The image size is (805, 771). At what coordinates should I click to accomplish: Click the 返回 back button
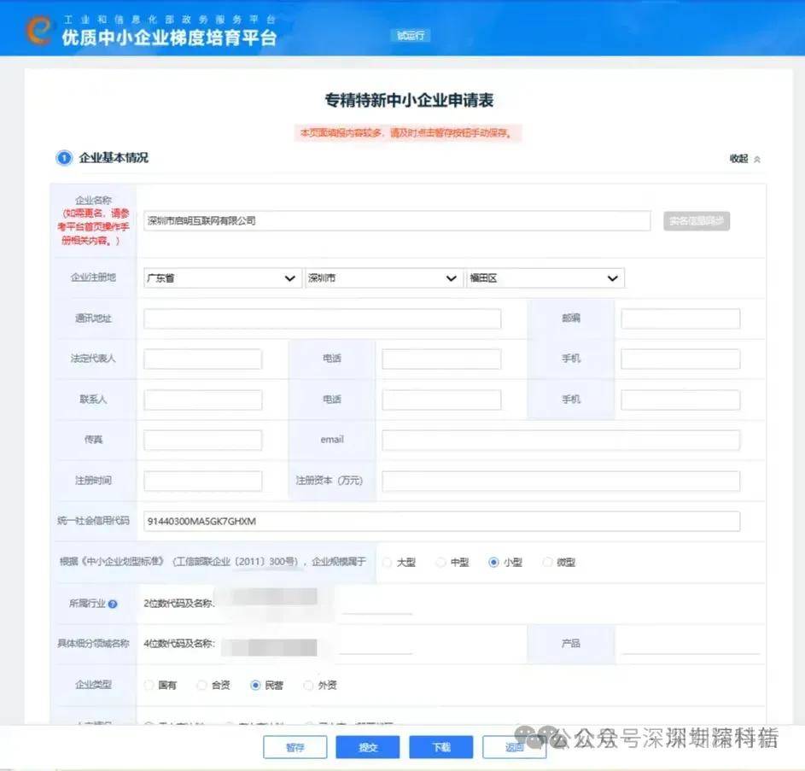point(513,746)
